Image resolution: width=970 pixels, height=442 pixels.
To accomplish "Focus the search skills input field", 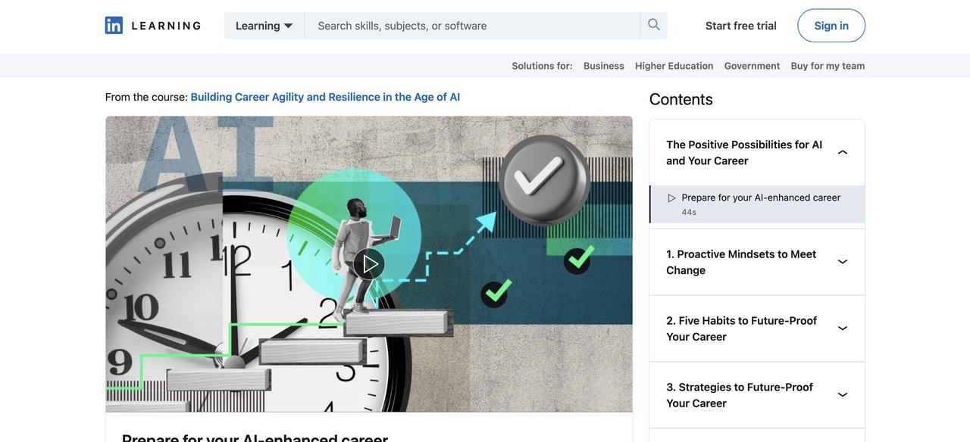I will pyautogui.click(x=472, y=26).
